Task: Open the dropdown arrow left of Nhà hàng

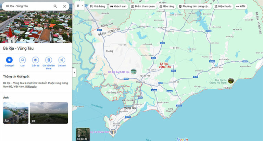Action: click(x=83, y=6)
